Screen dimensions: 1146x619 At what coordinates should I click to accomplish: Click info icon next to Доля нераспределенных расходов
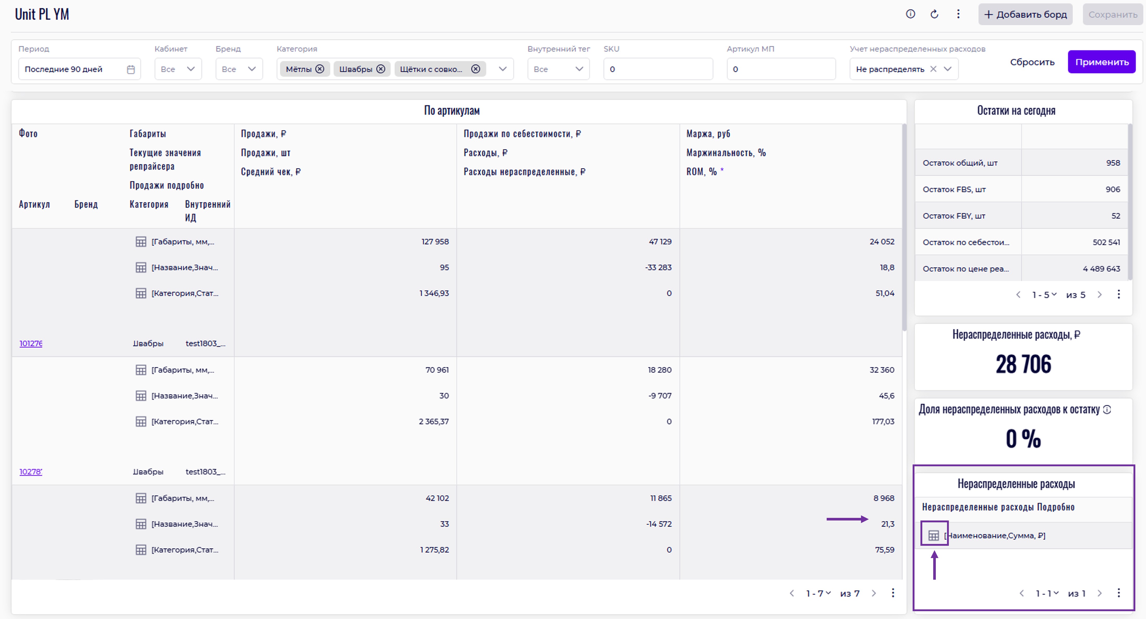(x=1107, y=410)
